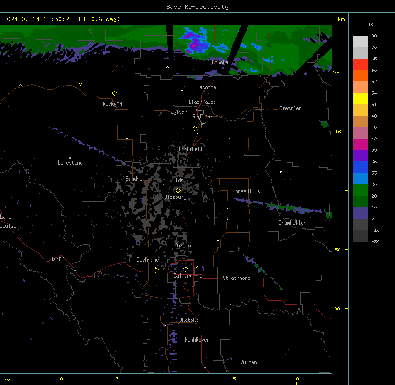The width and height of the screenshot is (395, 385).
Task: Click the white plus marker north of Drumheller
Action: coord(280,171)
